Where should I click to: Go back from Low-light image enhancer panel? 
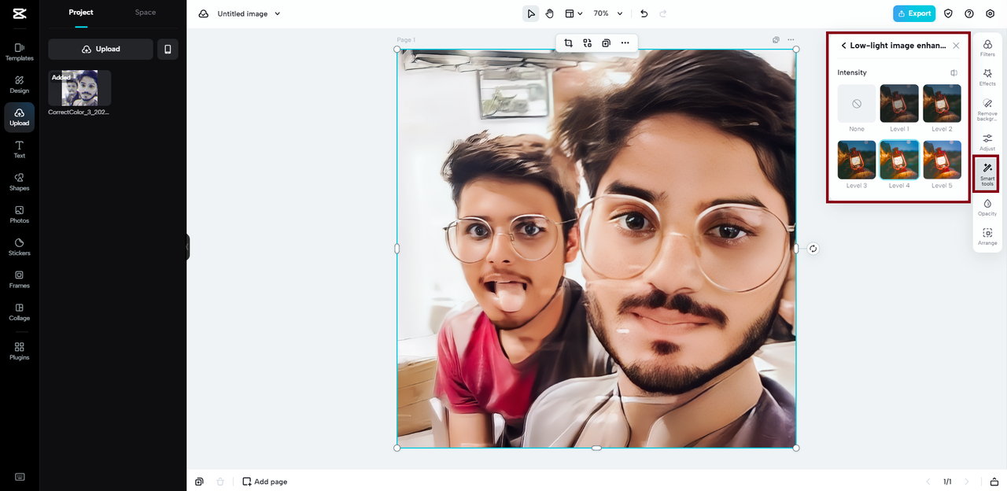[x=843, y=46]
